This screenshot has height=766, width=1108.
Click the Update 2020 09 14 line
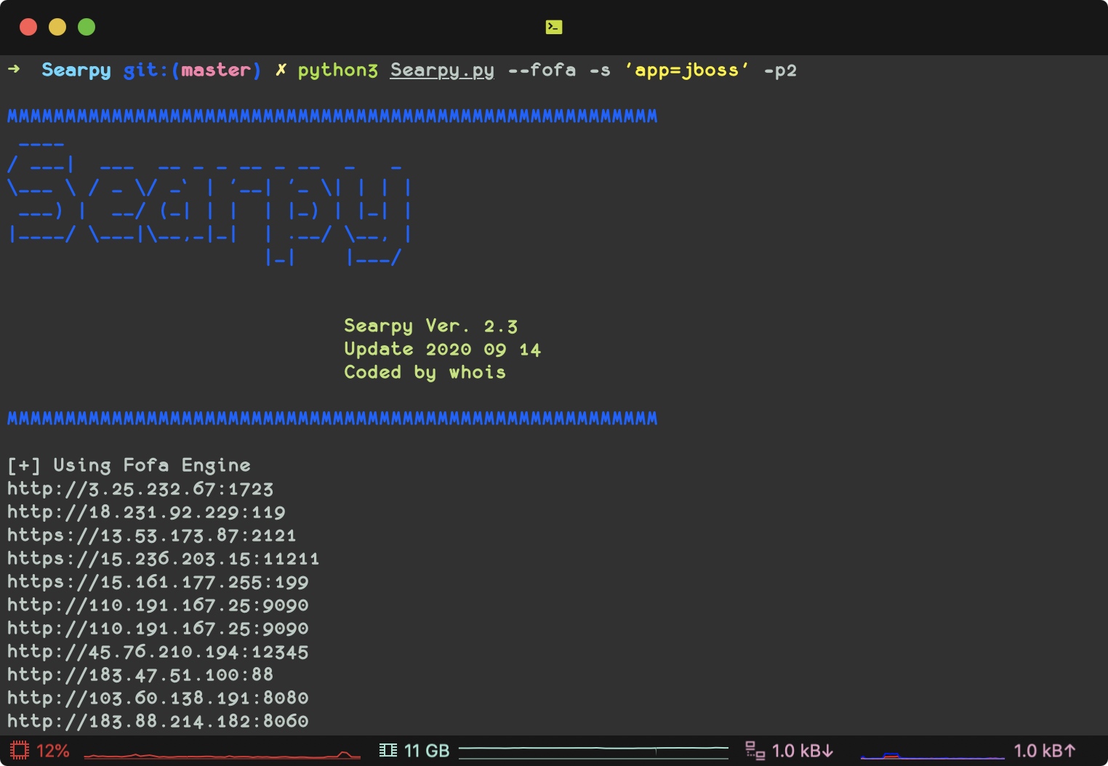pyautogui.click(x=442, y=350)
